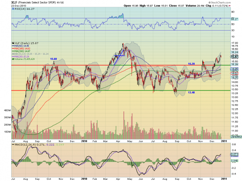This screenshot has width=242, height=181.
Task: Click the 2011 label on the price chart date axis
Action: point(224,141)
